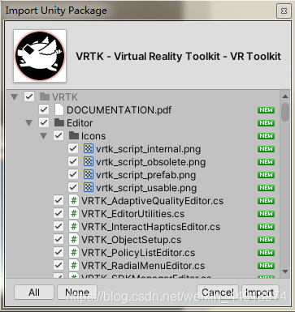
Task: Click NEW badge beside VRTK_ObjectSetup.cs
Action: point(266,240)
